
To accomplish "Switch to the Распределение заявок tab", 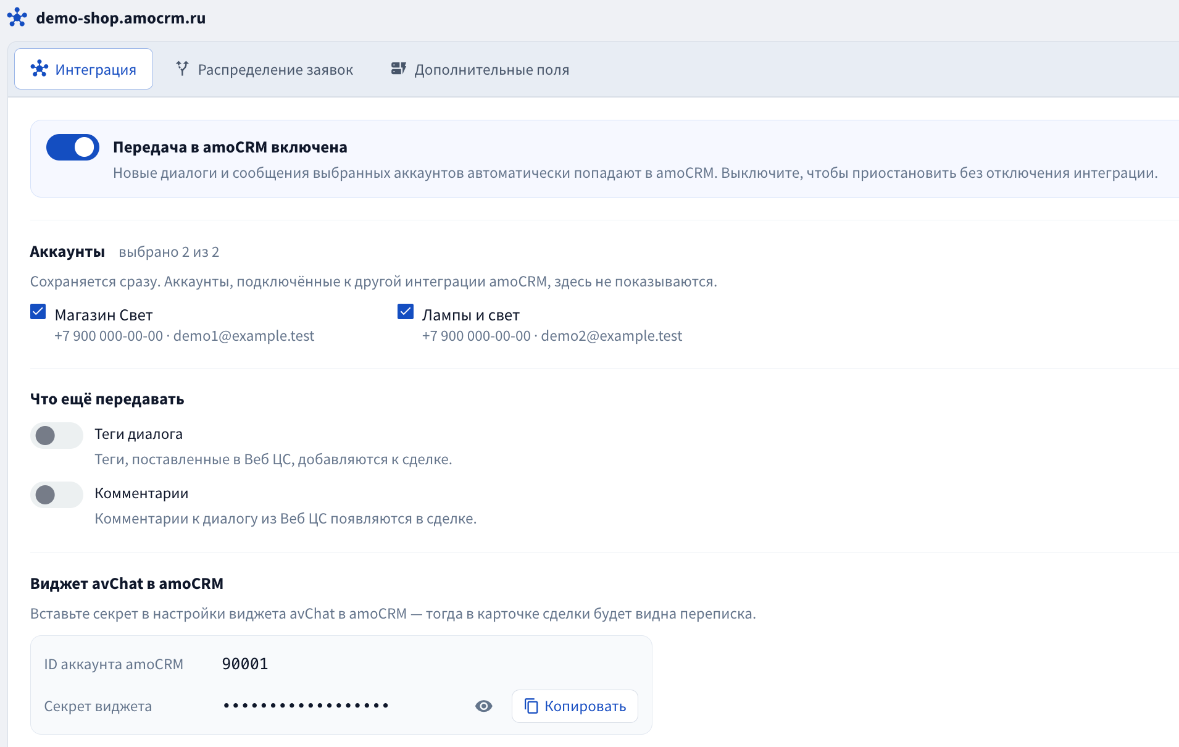I will coord(264,69).
